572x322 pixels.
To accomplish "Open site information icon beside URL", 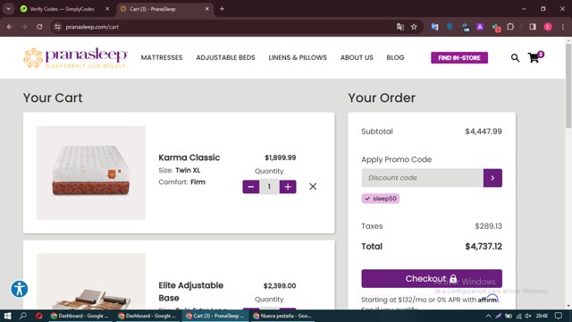I will coord(57,27).
